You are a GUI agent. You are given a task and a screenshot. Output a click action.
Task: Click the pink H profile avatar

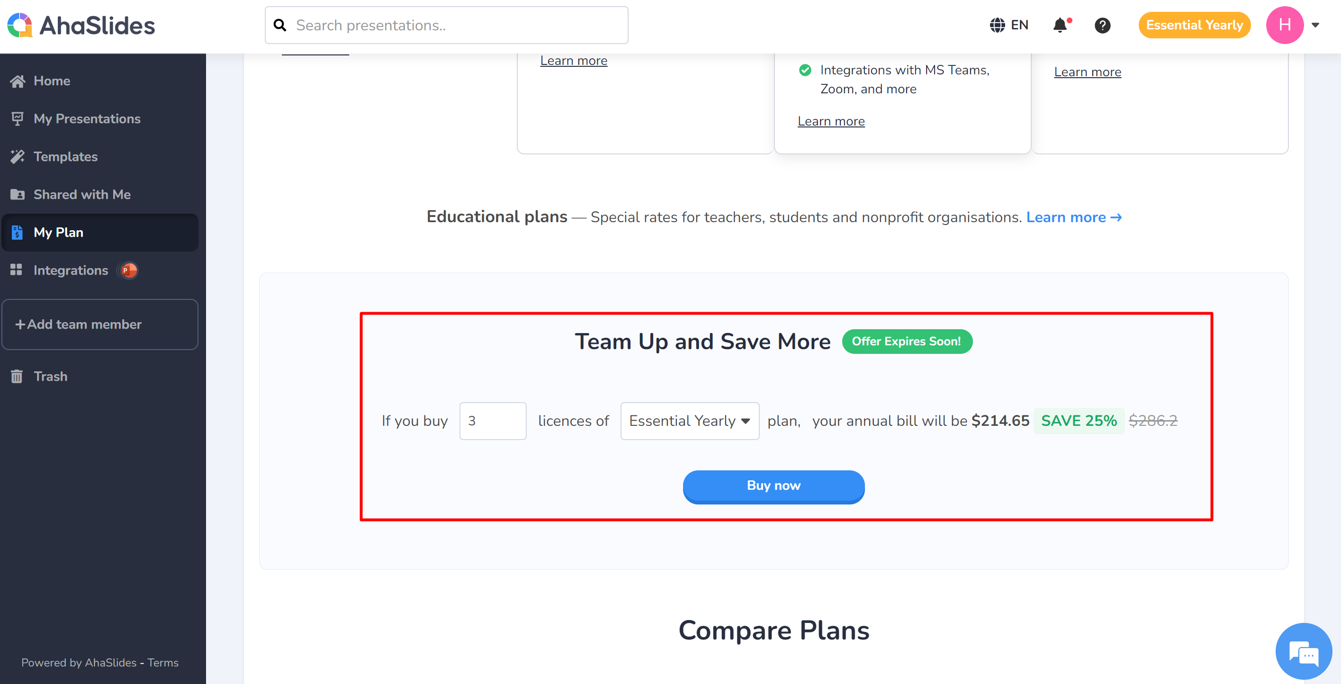point(1284,25)
